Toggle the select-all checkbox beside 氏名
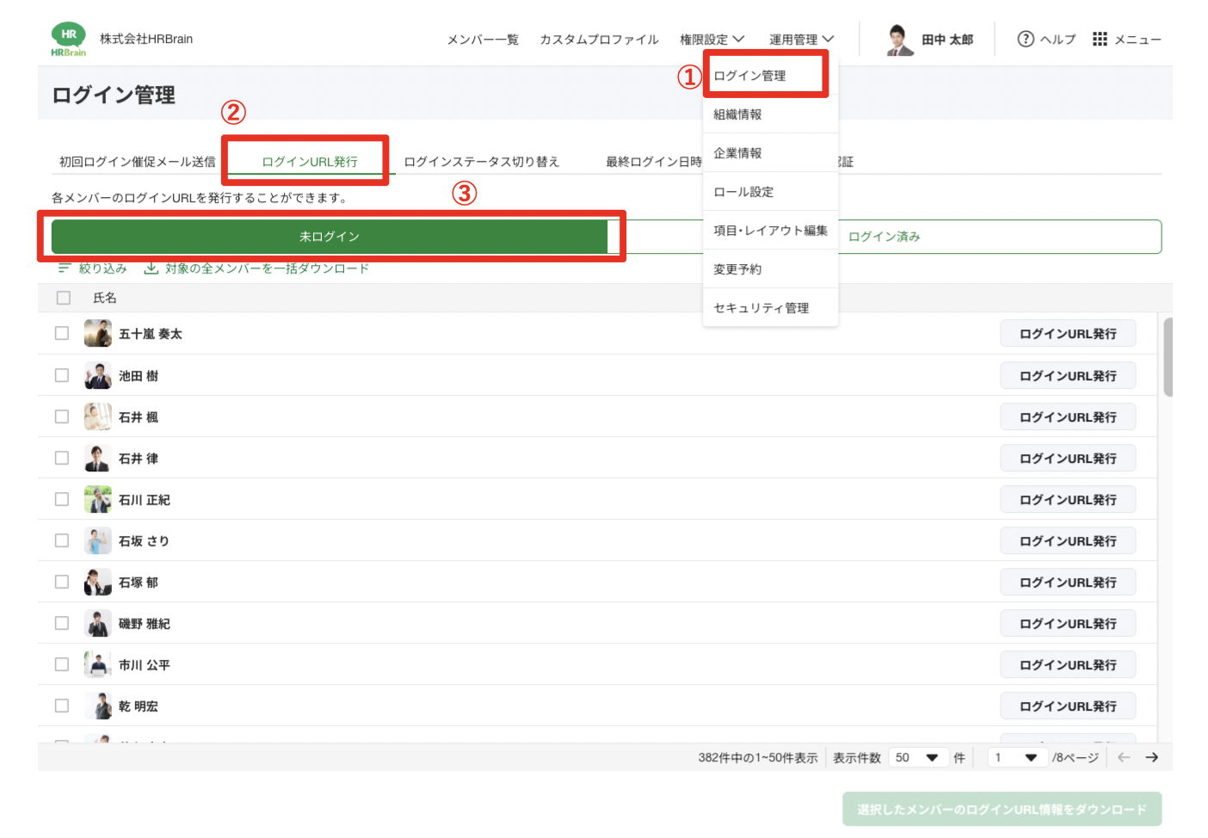The image size is (1208, 838). tap(64, 298)
